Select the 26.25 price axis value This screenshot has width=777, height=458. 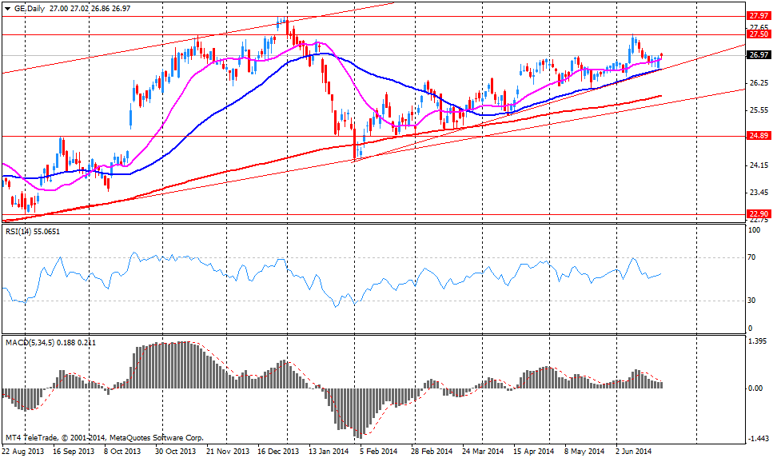[756, 83]
